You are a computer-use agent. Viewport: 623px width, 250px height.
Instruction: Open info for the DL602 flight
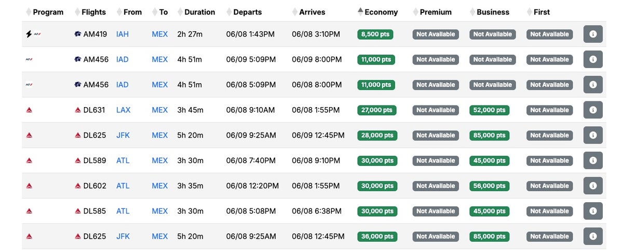(x=593, y=186)
